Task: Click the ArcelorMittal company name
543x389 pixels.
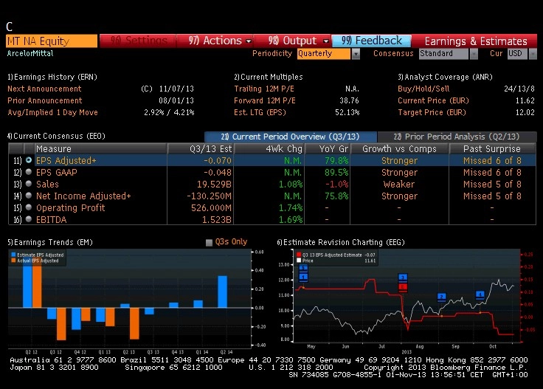Action: (x=30, y=53)
